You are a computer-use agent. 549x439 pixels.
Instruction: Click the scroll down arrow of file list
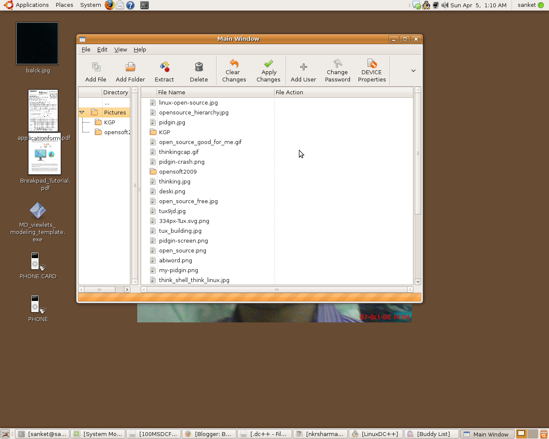(x=418, y=282)
